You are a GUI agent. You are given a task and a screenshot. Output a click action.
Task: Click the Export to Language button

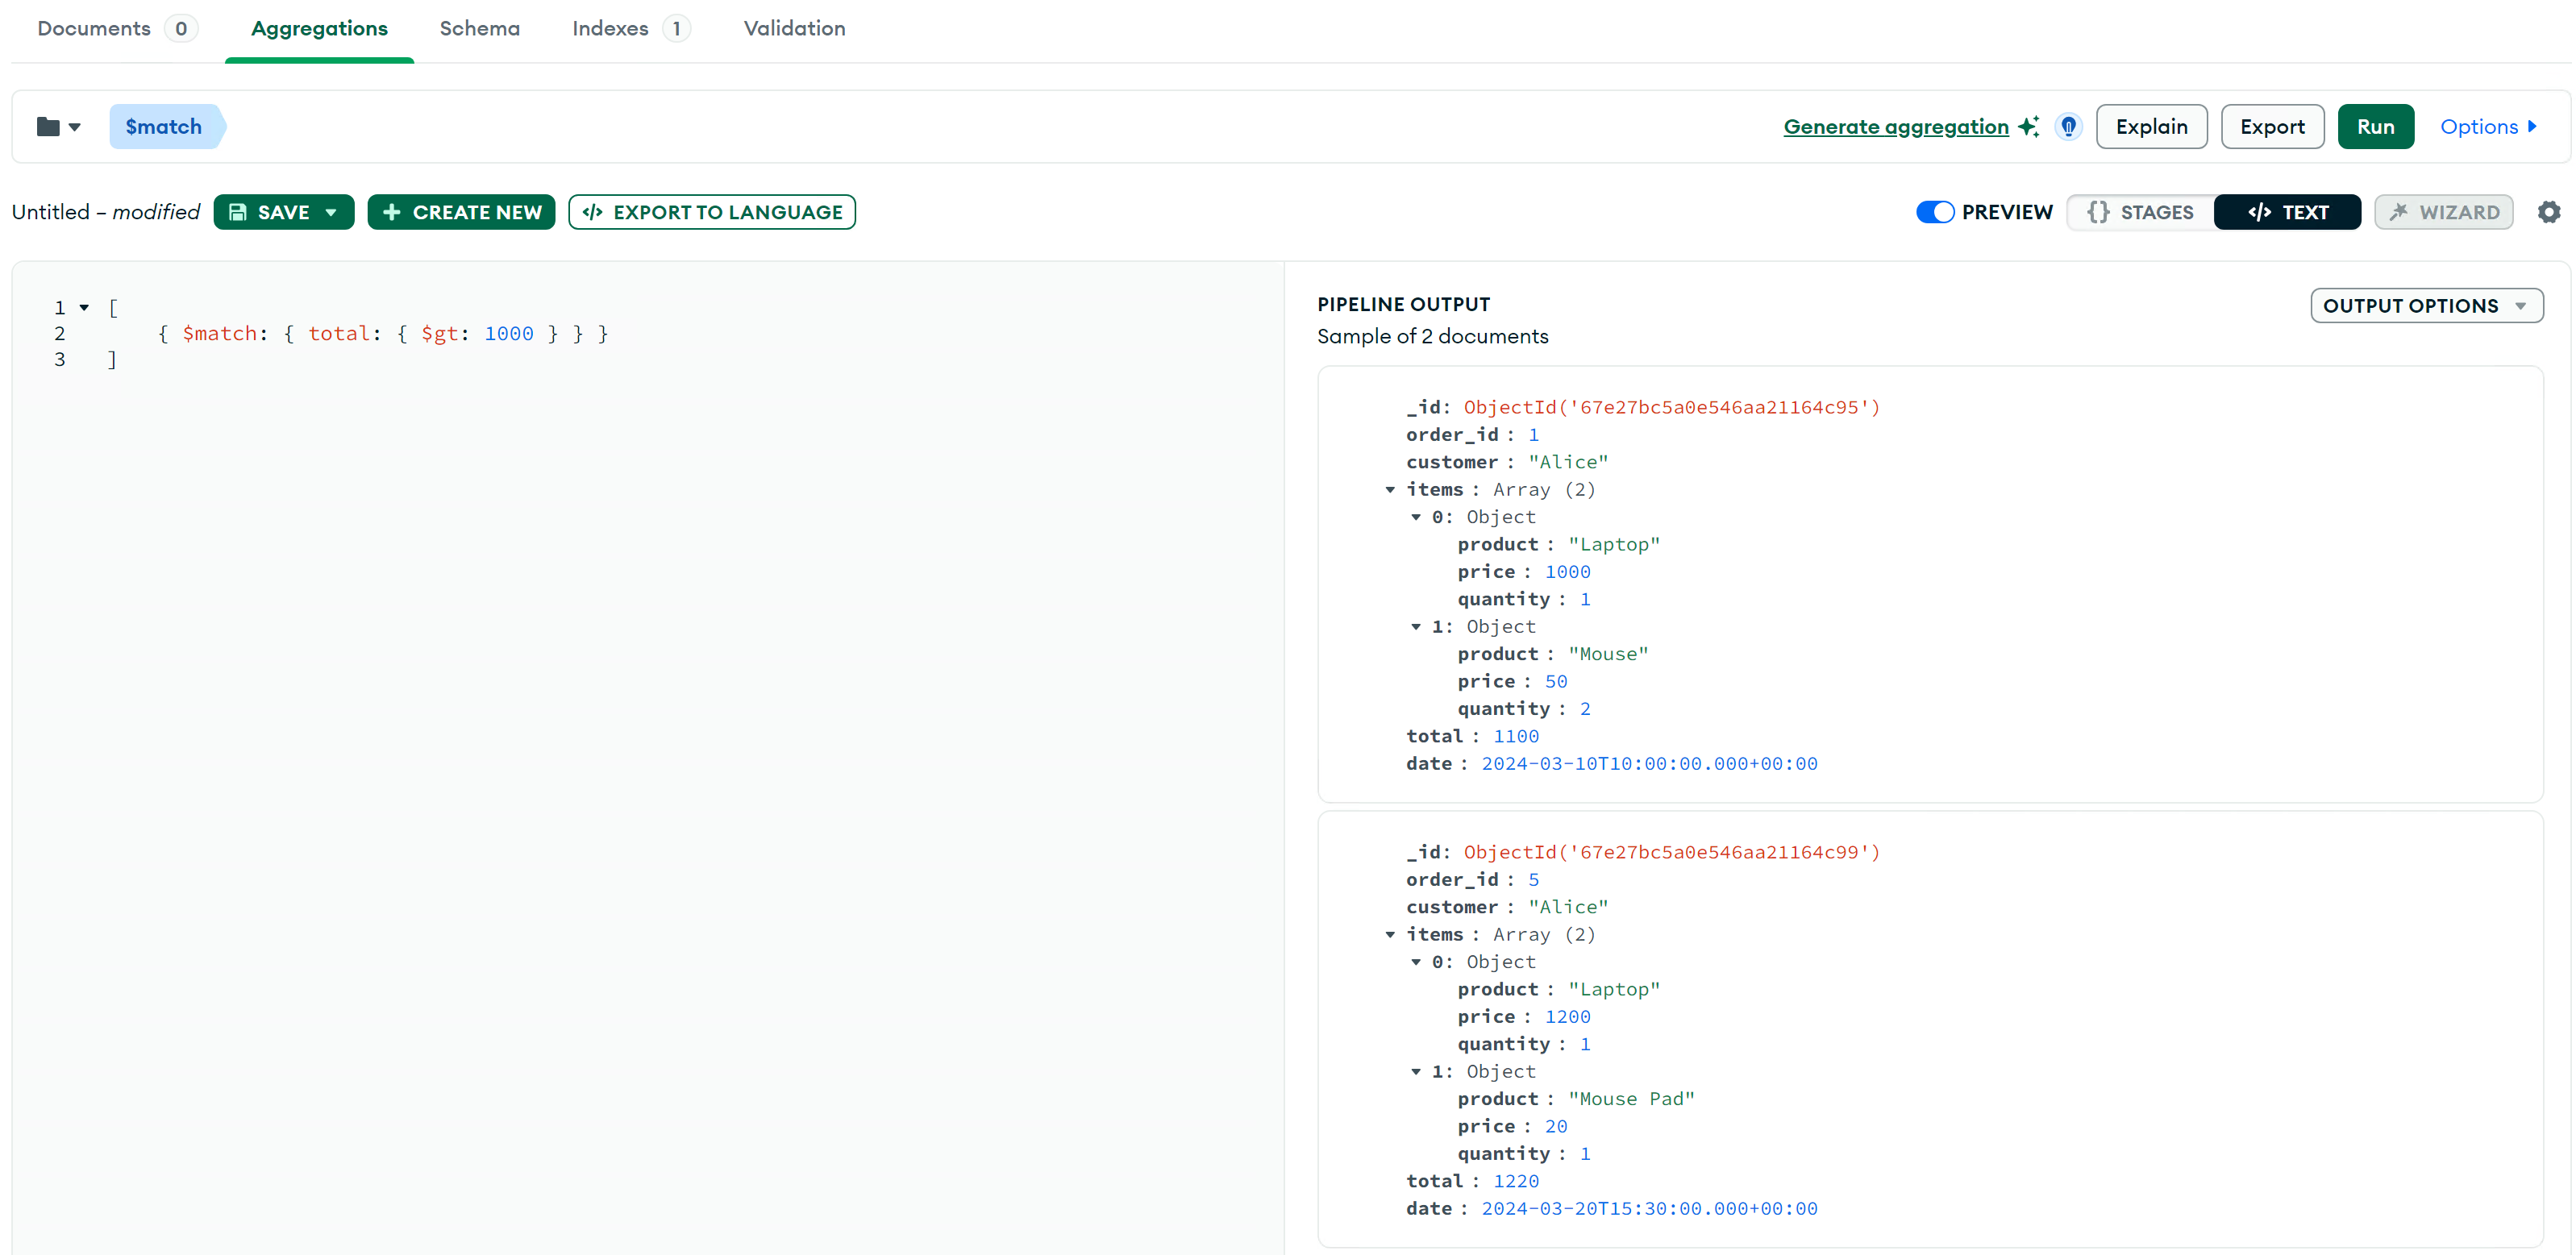[712, 212]
